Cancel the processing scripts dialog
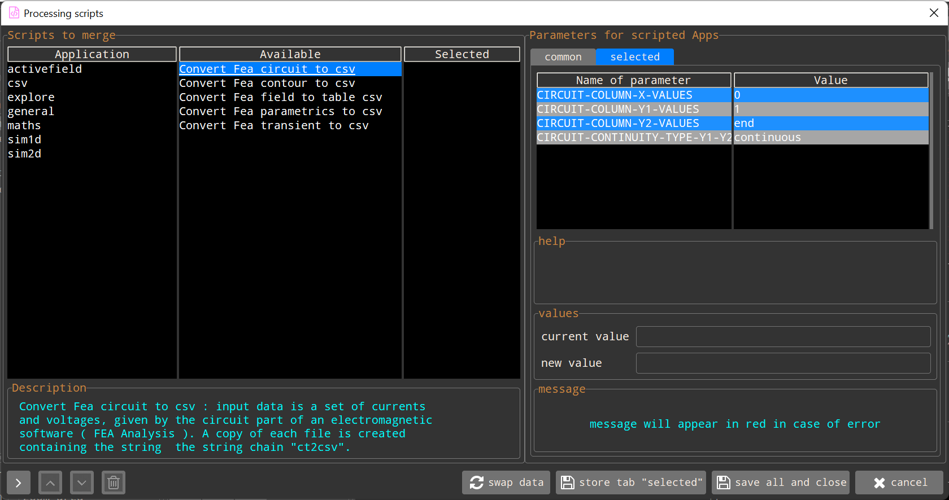This screenshot has height=500, width=949. tap(899, 483)
